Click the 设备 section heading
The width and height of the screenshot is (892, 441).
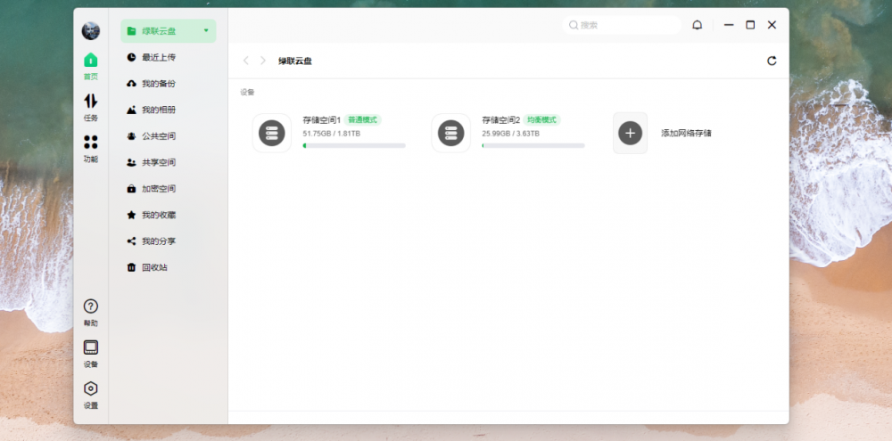pyautogui.click(x=247, y=92)
